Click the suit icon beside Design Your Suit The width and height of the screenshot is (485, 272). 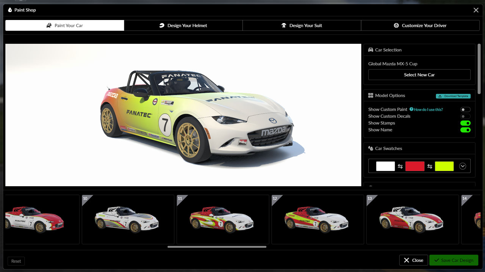tap(284, 25)
